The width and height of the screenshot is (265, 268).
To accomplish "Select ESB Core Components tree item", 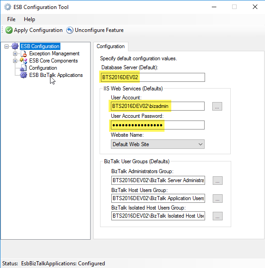I will [54, 61].
